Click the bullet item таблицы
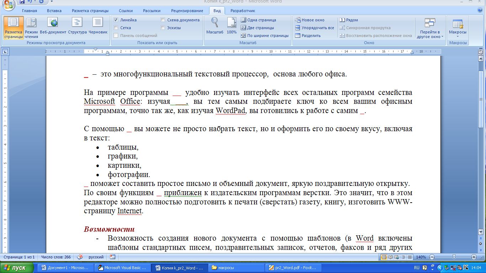Image resolution: width=486 pixels, height=273 pixels. pyautogui.click(x=123, y=147)
